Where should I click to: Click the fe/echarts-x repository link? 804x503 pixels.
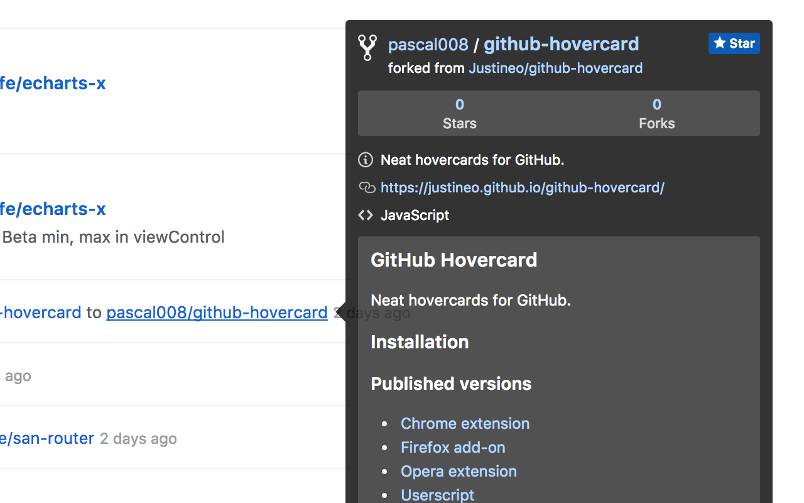click(x=53, y=83)
